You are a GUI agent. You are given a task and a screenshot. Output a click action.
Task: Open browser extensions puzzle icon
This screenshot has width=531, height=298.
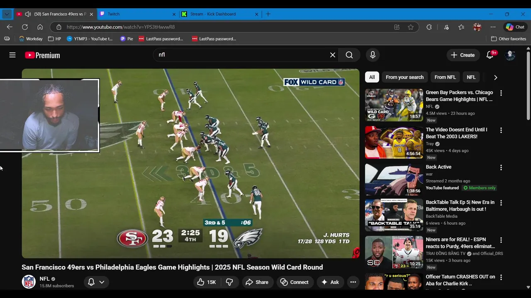(429, 27)
